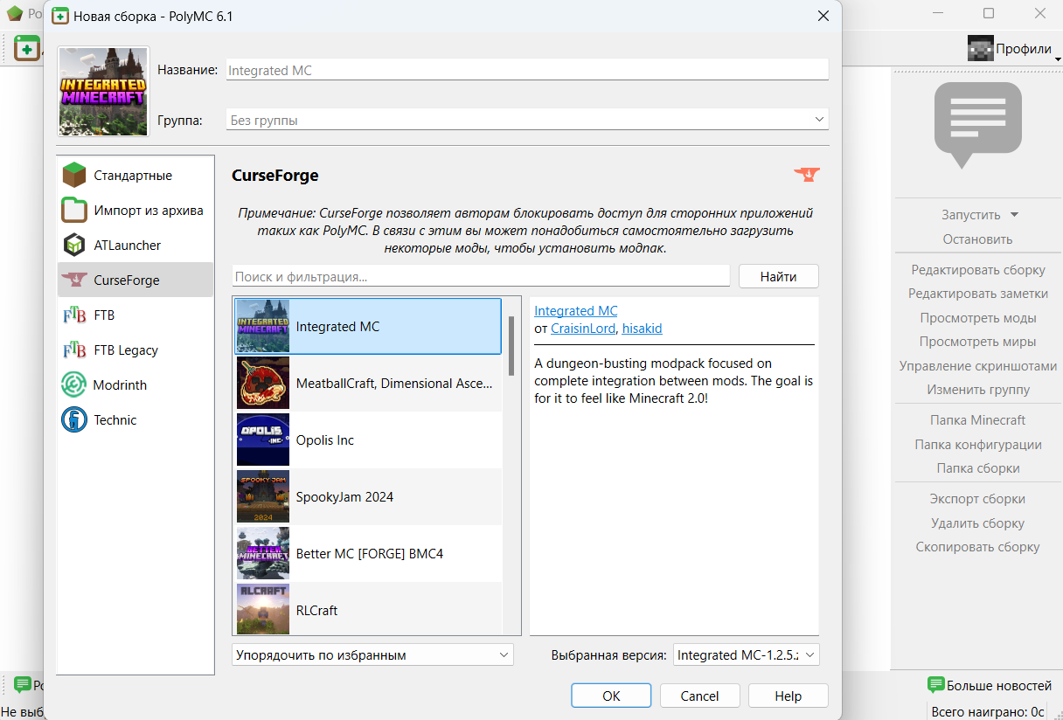This screenshot has width=1063, height=720.
Task: Click the Integrated MC list thumbnail
Action: point(263,326)
